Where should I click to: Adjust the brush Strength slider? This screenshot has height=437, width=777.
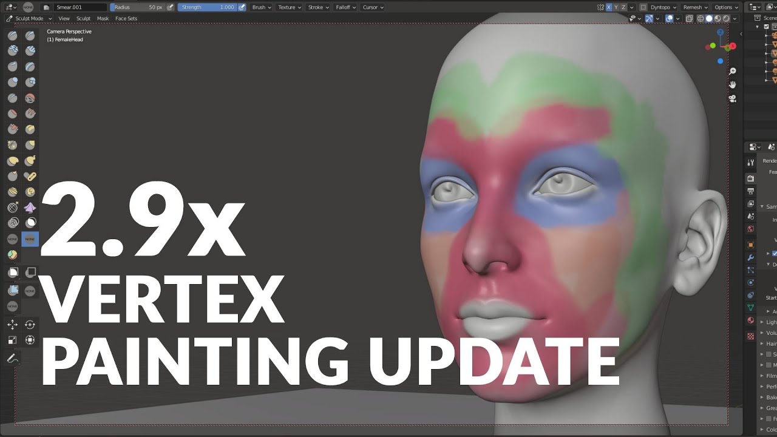(x=207, y=7)
